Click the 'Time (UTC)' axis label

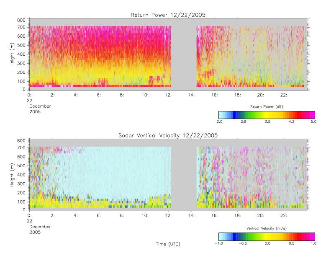coord(168,244)
